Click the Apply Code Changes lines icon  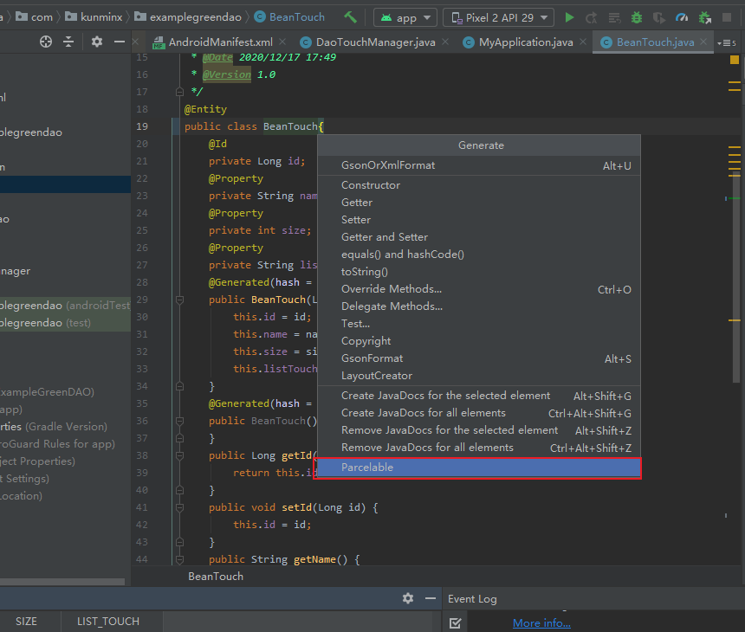pyautogui.click(x=614, y=18)
